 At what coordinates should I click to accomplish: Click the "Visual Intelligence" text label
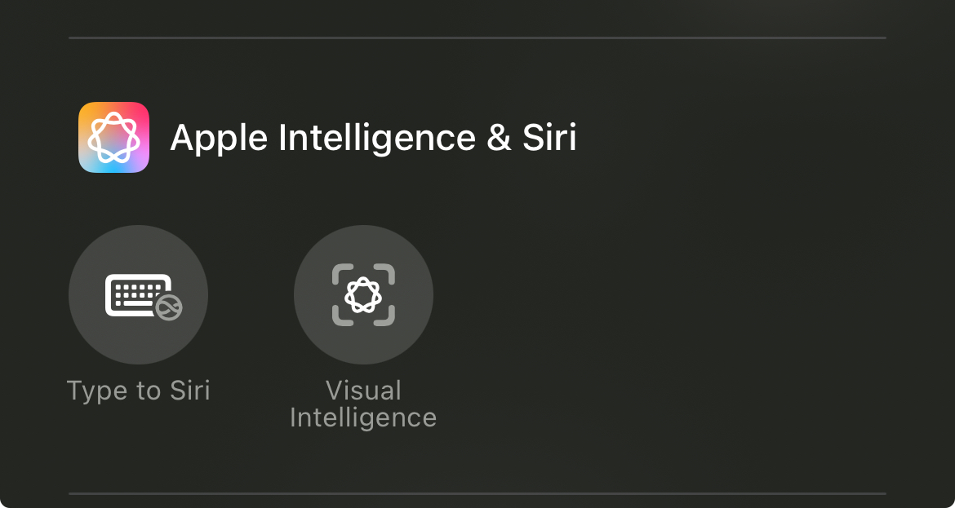coord(363,404)
